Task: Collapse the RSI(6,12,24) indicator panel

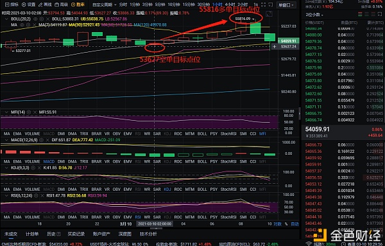Action: coord(6,196)
